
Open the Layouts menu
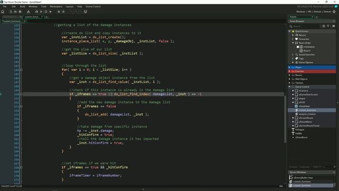(69, 6)
